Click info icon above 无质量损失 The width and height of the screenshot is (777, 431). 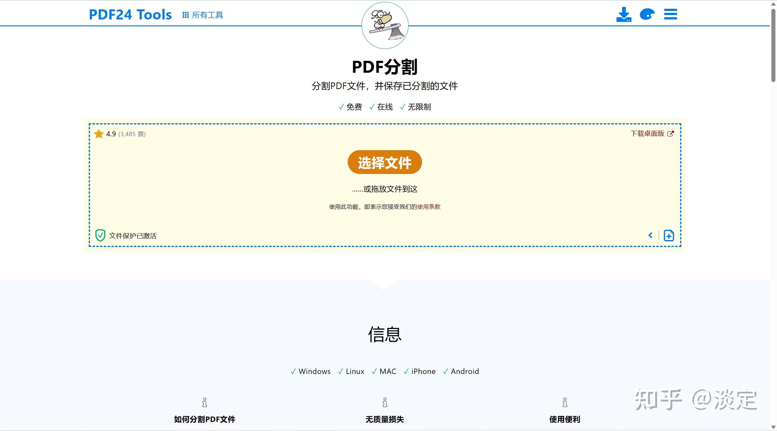pyautogui.click(x=385, y=402)
